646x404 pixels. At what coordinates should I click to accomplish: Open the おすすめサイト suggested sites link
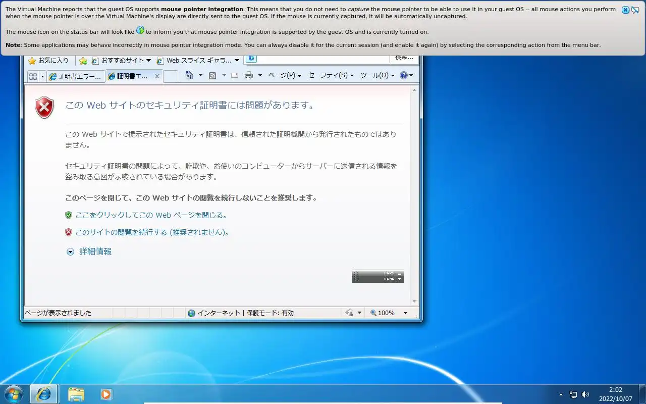click(122, 61)
